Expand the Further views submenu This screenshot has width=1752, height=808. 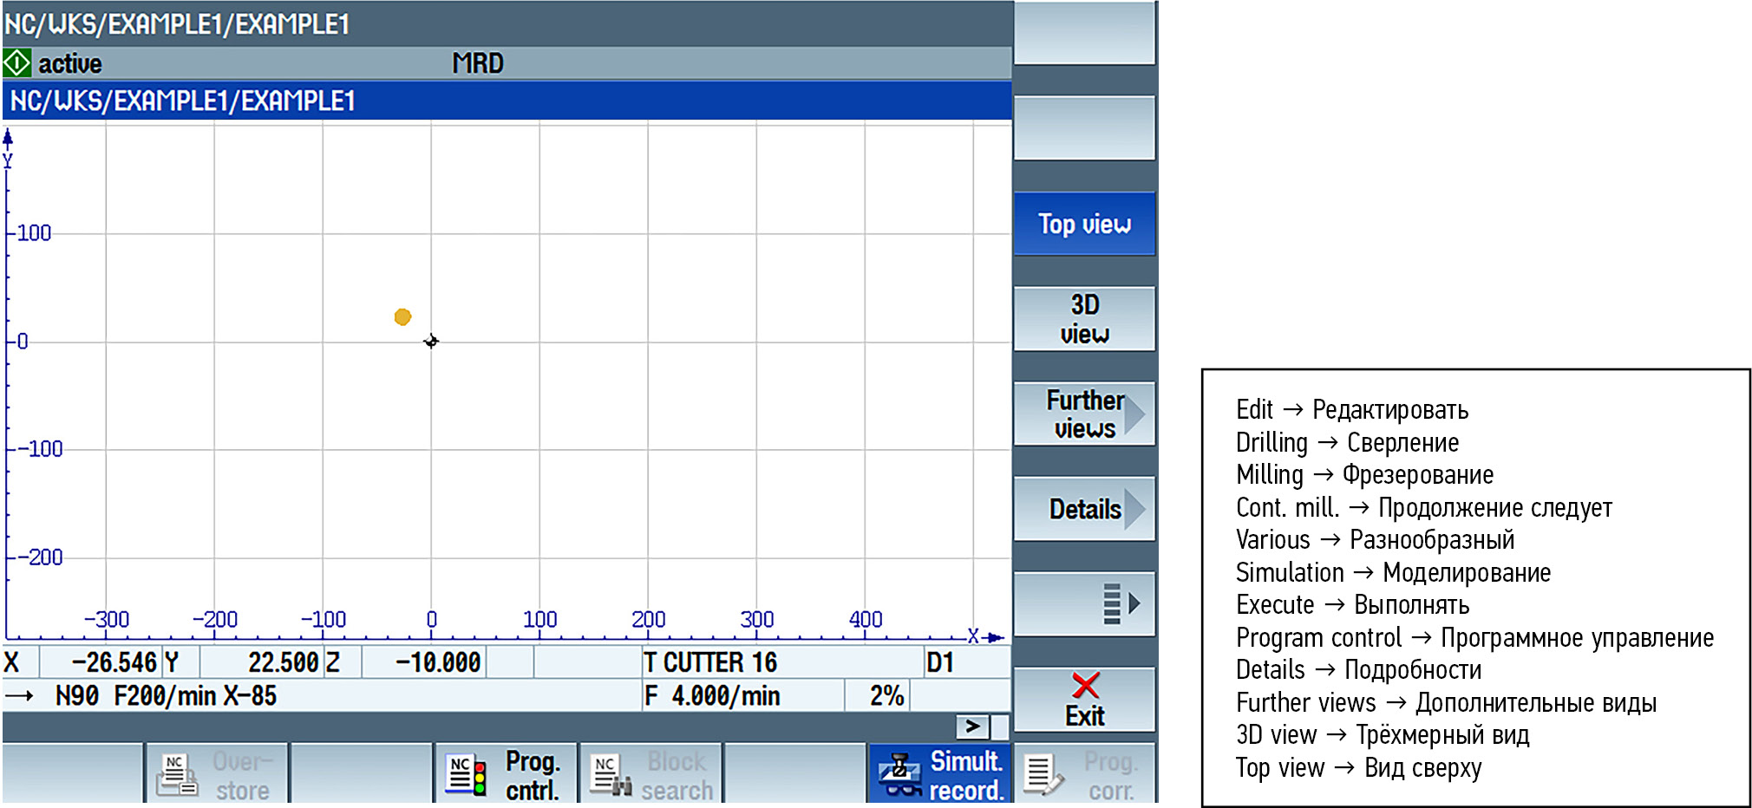tap(1084, 414)
